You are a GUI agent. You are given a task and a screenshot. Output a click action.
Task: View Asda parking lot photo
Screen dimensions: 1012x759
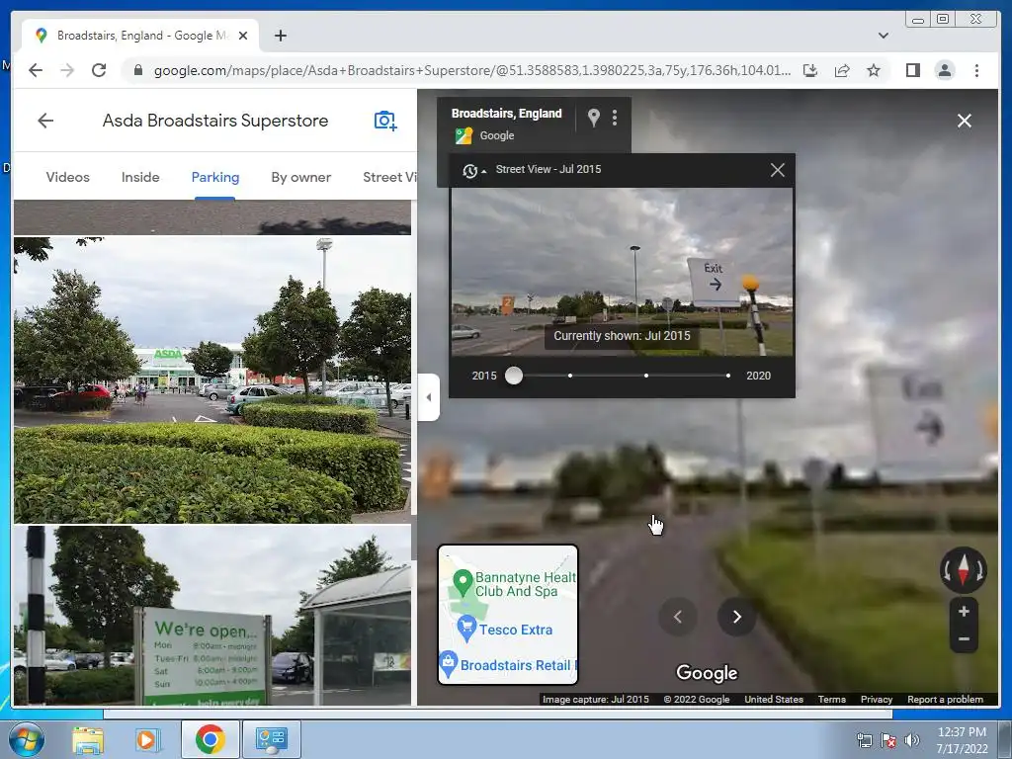212,380
